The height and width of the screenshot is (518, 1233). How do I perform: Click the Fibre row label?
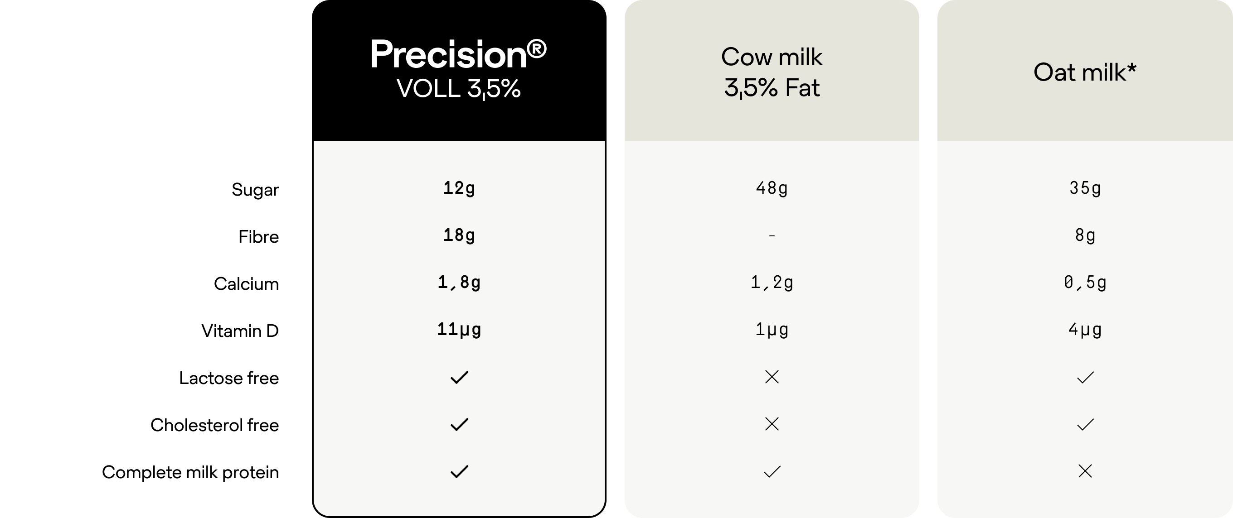(258, 237)
